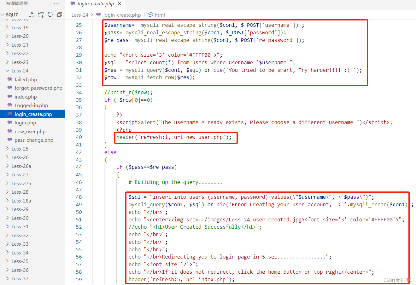
Task: Open the explorer more actions ellipsis
Action: click(56, 3)
